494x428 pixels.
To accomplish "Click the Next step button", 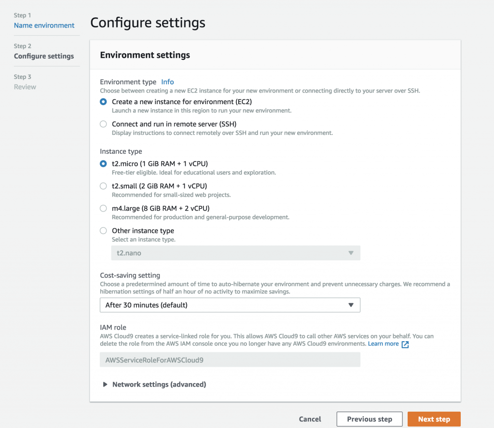I will [x=434, y=419].
